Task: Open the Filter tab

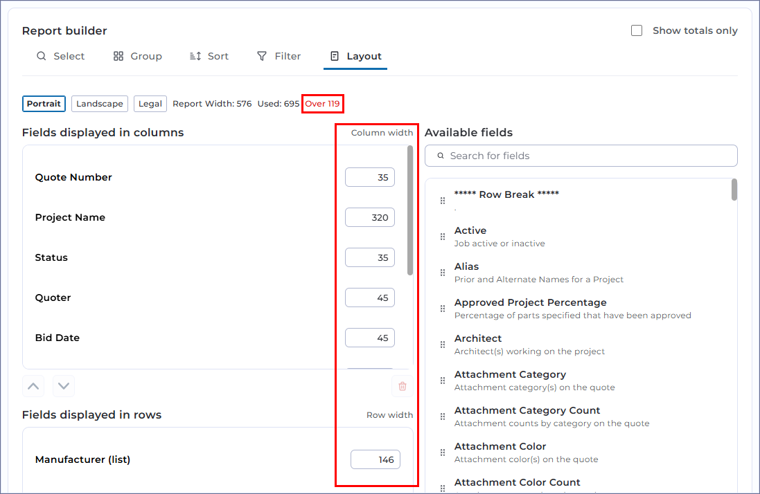Action: [x=279, y=56]
